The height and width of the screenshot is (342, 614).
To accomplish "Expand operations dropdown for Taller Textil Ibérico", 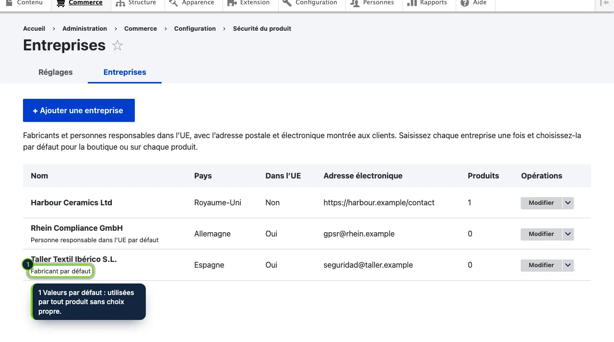I will [x=568, y=265].
